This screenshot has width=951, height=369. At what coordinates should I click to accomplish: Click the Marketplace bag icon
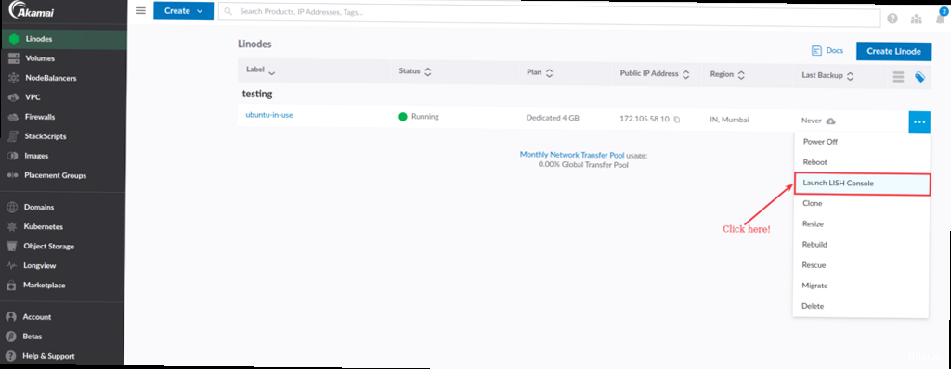coord(11,285)
